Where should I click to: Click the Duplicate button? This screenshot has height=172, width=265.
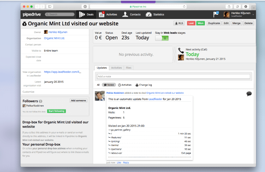pyautogui.click(x=214, y=23)
